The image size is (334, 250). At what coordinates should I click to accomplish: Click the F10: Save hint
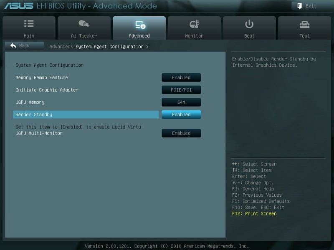244,207
